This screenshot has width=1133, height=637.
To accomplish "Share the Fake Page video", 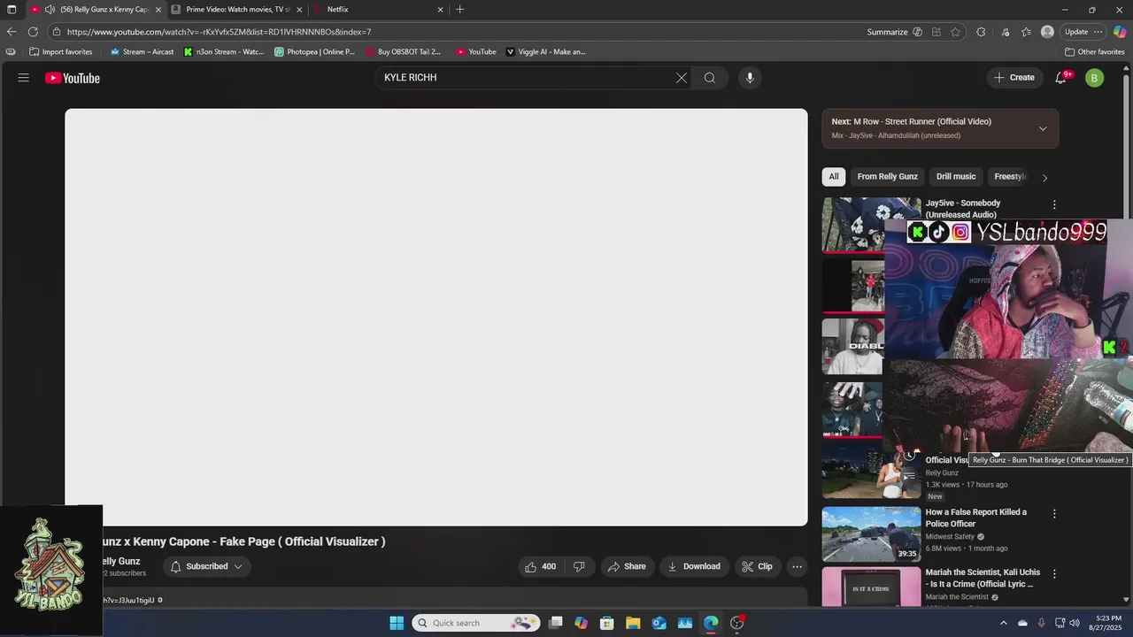I will 627,566.
